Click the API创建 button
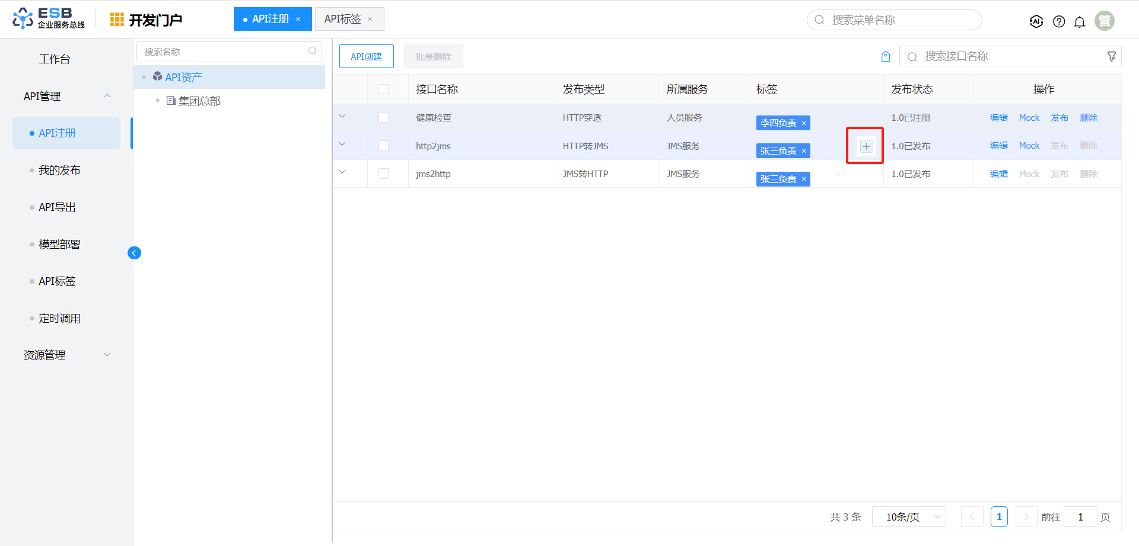Screen dimensions: 1139x546 coord(366,56)
